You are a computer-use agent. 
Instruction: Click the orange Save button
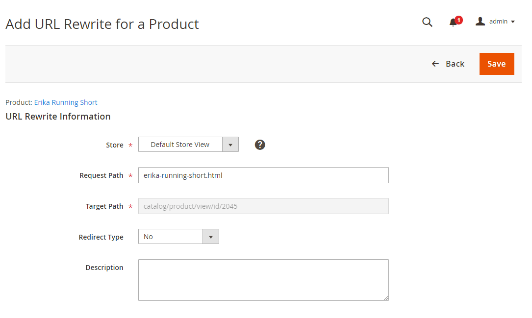pyautogui.click(x=497, y=64)
